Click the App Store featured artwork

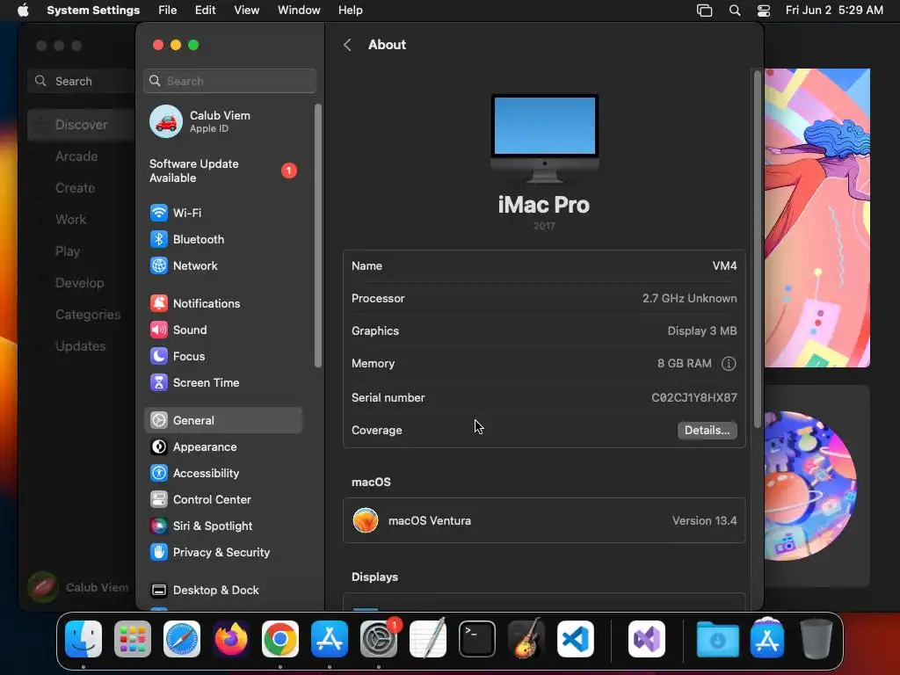coord(817,218)
